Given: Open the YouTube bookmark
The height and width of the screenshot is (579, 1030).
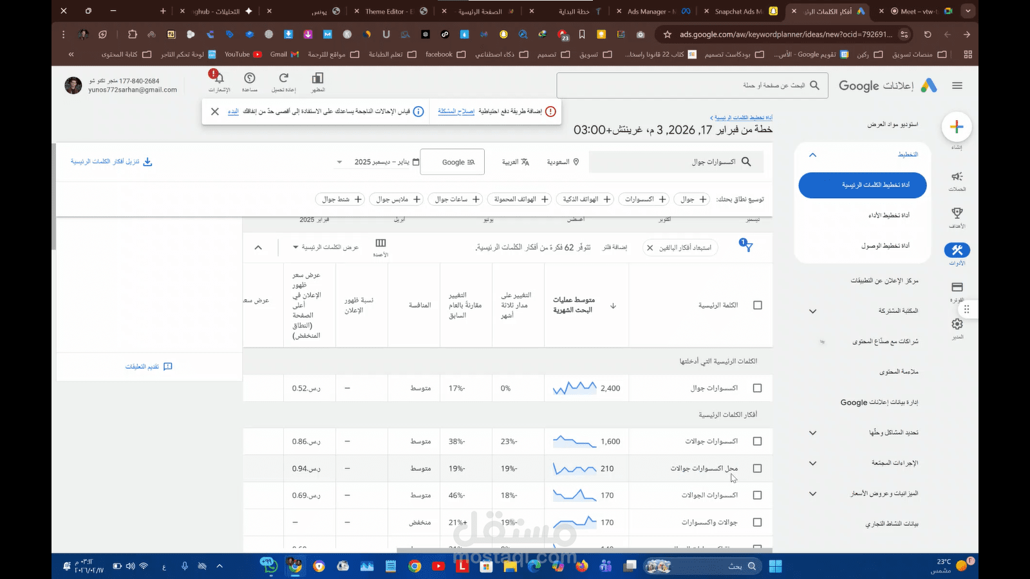Looking at the screenshot, I should [243, 55].
